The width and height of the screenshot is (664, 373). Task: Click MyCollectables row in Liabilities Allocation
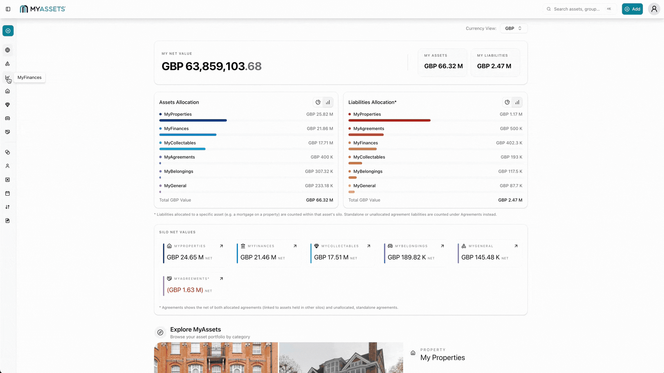coord(435,160)
